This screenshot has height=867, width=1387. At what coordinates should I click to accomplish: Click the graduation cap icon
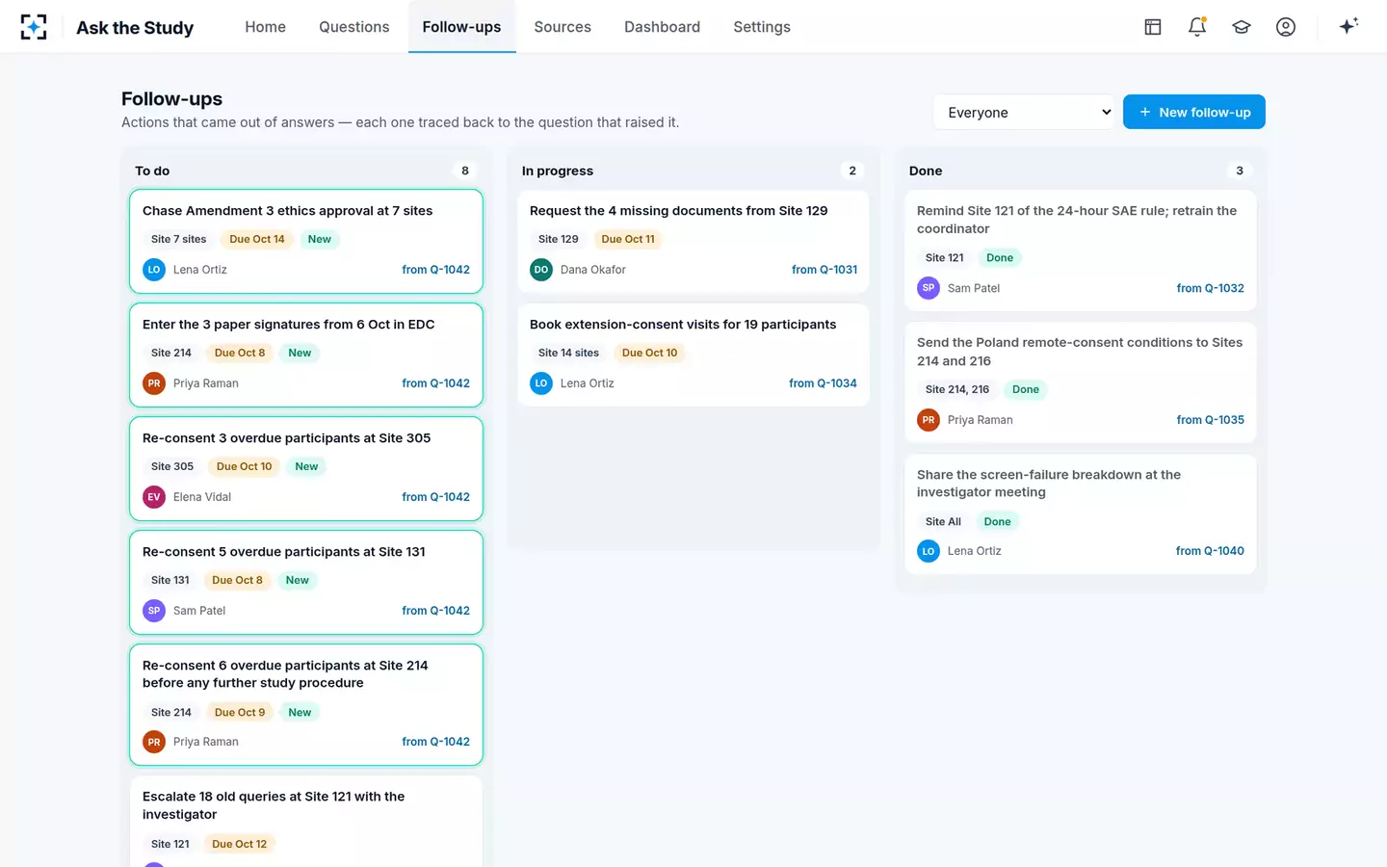click(x=1242, y=27)
